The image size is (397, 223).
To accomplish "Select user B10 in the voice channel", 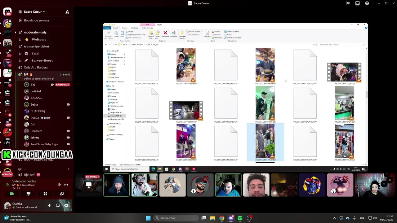I will pos(33,85).
